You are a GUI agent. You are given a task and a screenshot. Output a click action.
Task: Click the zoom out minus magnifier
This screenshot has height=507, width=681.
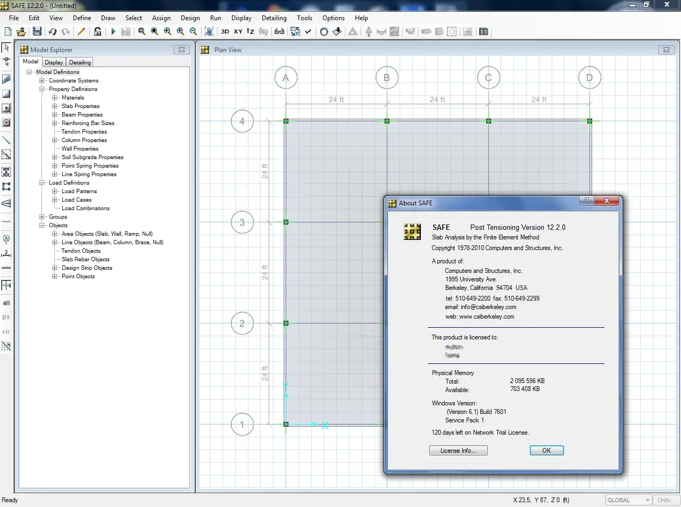tap(193, 31)
